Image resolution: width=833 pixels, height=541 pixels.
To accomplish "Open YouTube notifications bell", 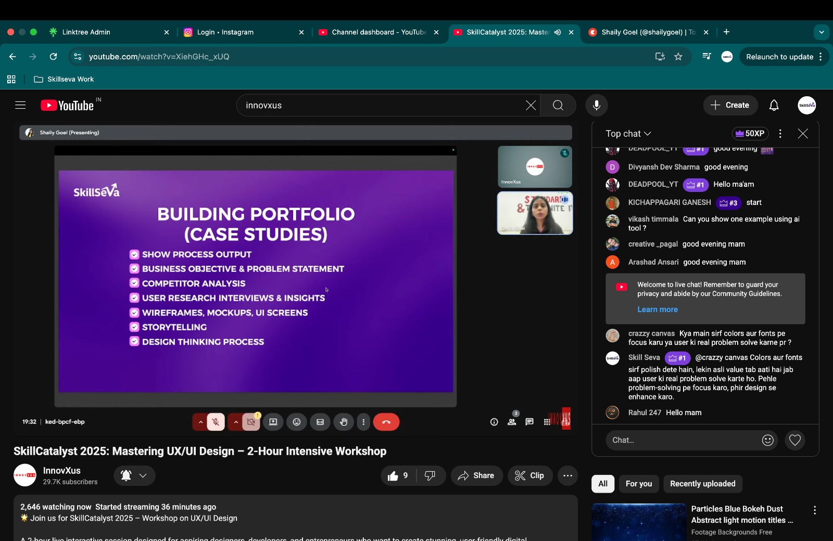I will 774,105.
